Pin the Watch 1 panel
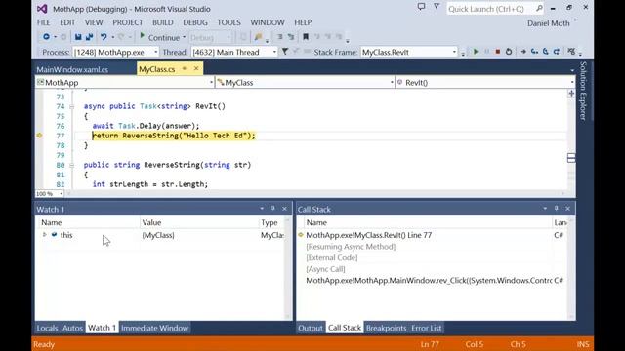 [273, 209]
